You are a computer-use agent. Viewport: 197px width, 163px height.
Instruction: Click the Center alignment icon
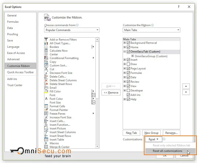[x=46, y=54]
